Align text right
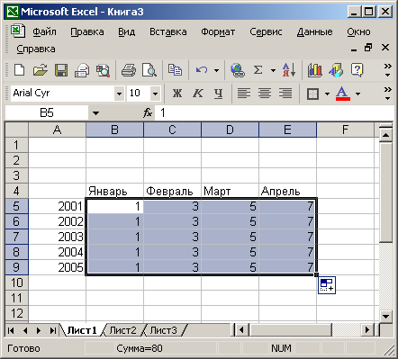Image resolution: width=398 pixels, height=359 pixels. point(285,94)
